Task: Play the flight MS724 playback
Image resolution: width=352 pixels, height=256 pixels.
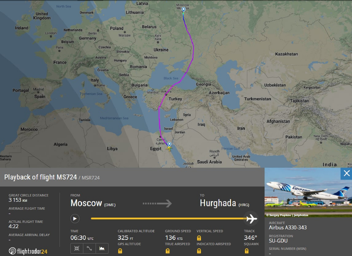Action: pyautogui.click(x=75, y=218)
